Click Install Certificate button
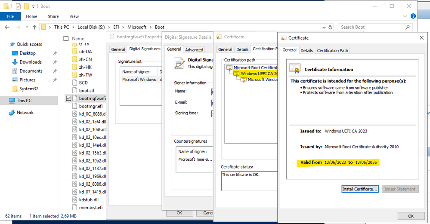430x224 pixels. pyautogui.click(x=360, y=189)
